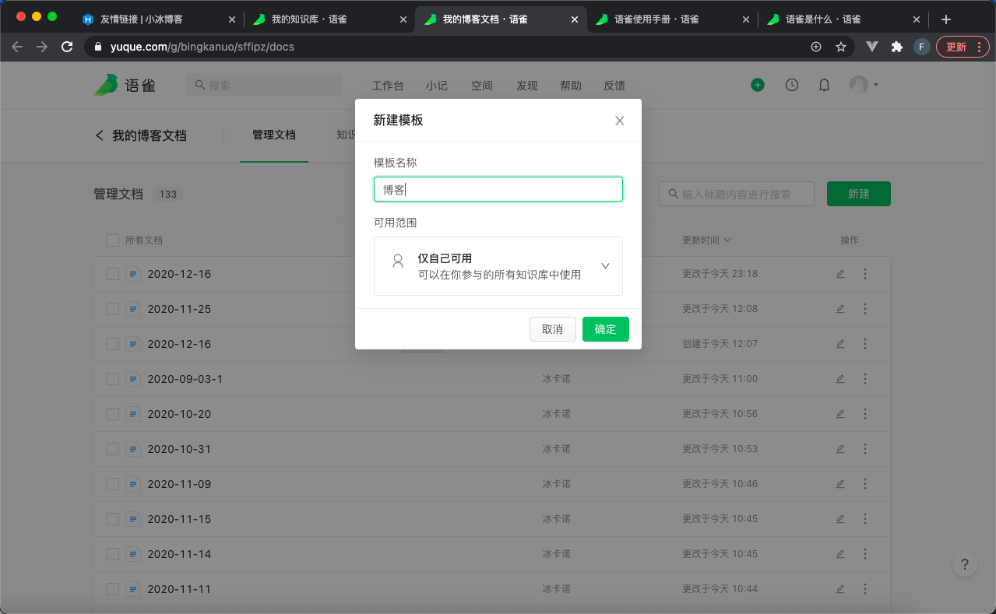
Task: Switch to the 语雀是什么 browser tab
Action: [x=843, y=19]
